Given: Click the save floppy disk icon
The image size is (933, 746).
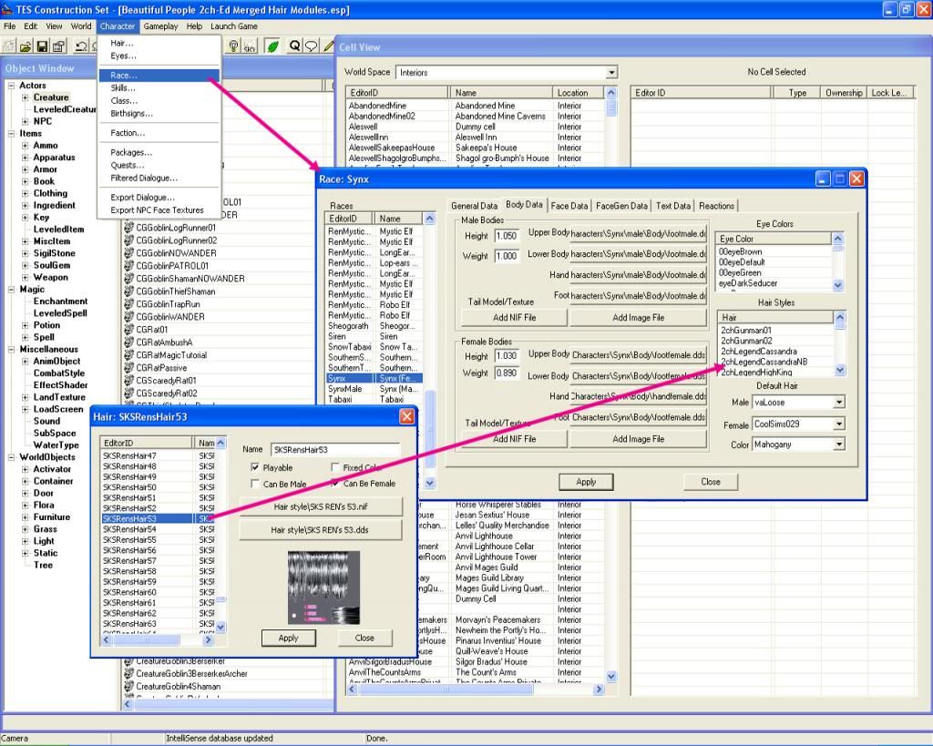Looking at the screenshot, I should pyautogui.click(x=41, y=46).
